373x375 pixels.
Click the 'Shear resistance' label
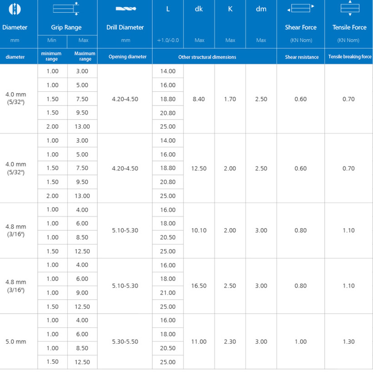tap(301, 57)
